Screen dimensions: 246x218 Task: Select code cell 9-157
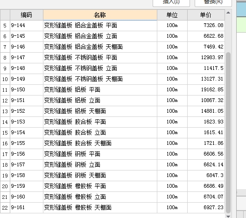click(27, 165)
